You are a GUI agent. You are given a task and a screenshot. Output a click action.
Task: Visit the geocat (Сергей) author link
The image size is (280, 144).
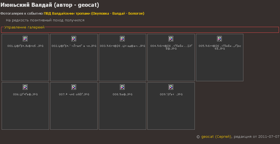pos(216,137)
